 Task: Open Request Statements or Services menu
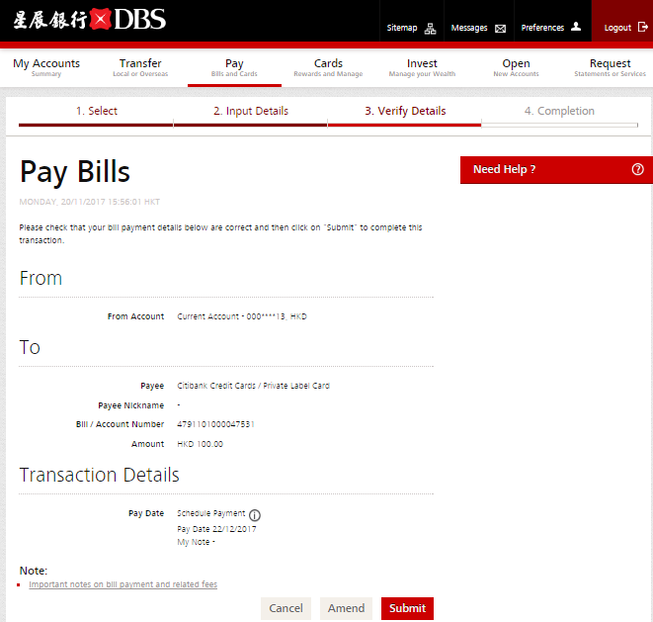coord(610,67)
